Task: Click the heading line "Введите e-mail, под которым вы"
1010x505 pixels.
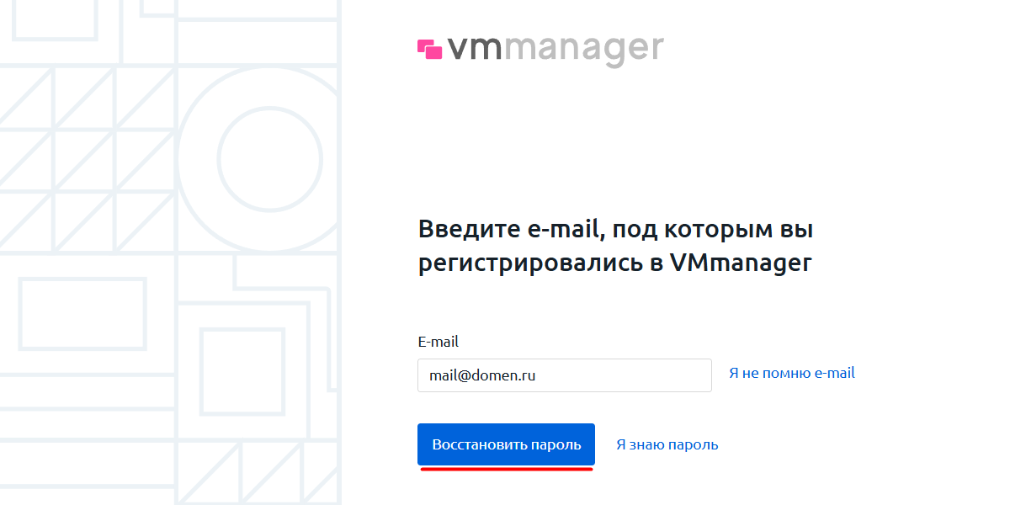Action: click(x=615, y=229)
